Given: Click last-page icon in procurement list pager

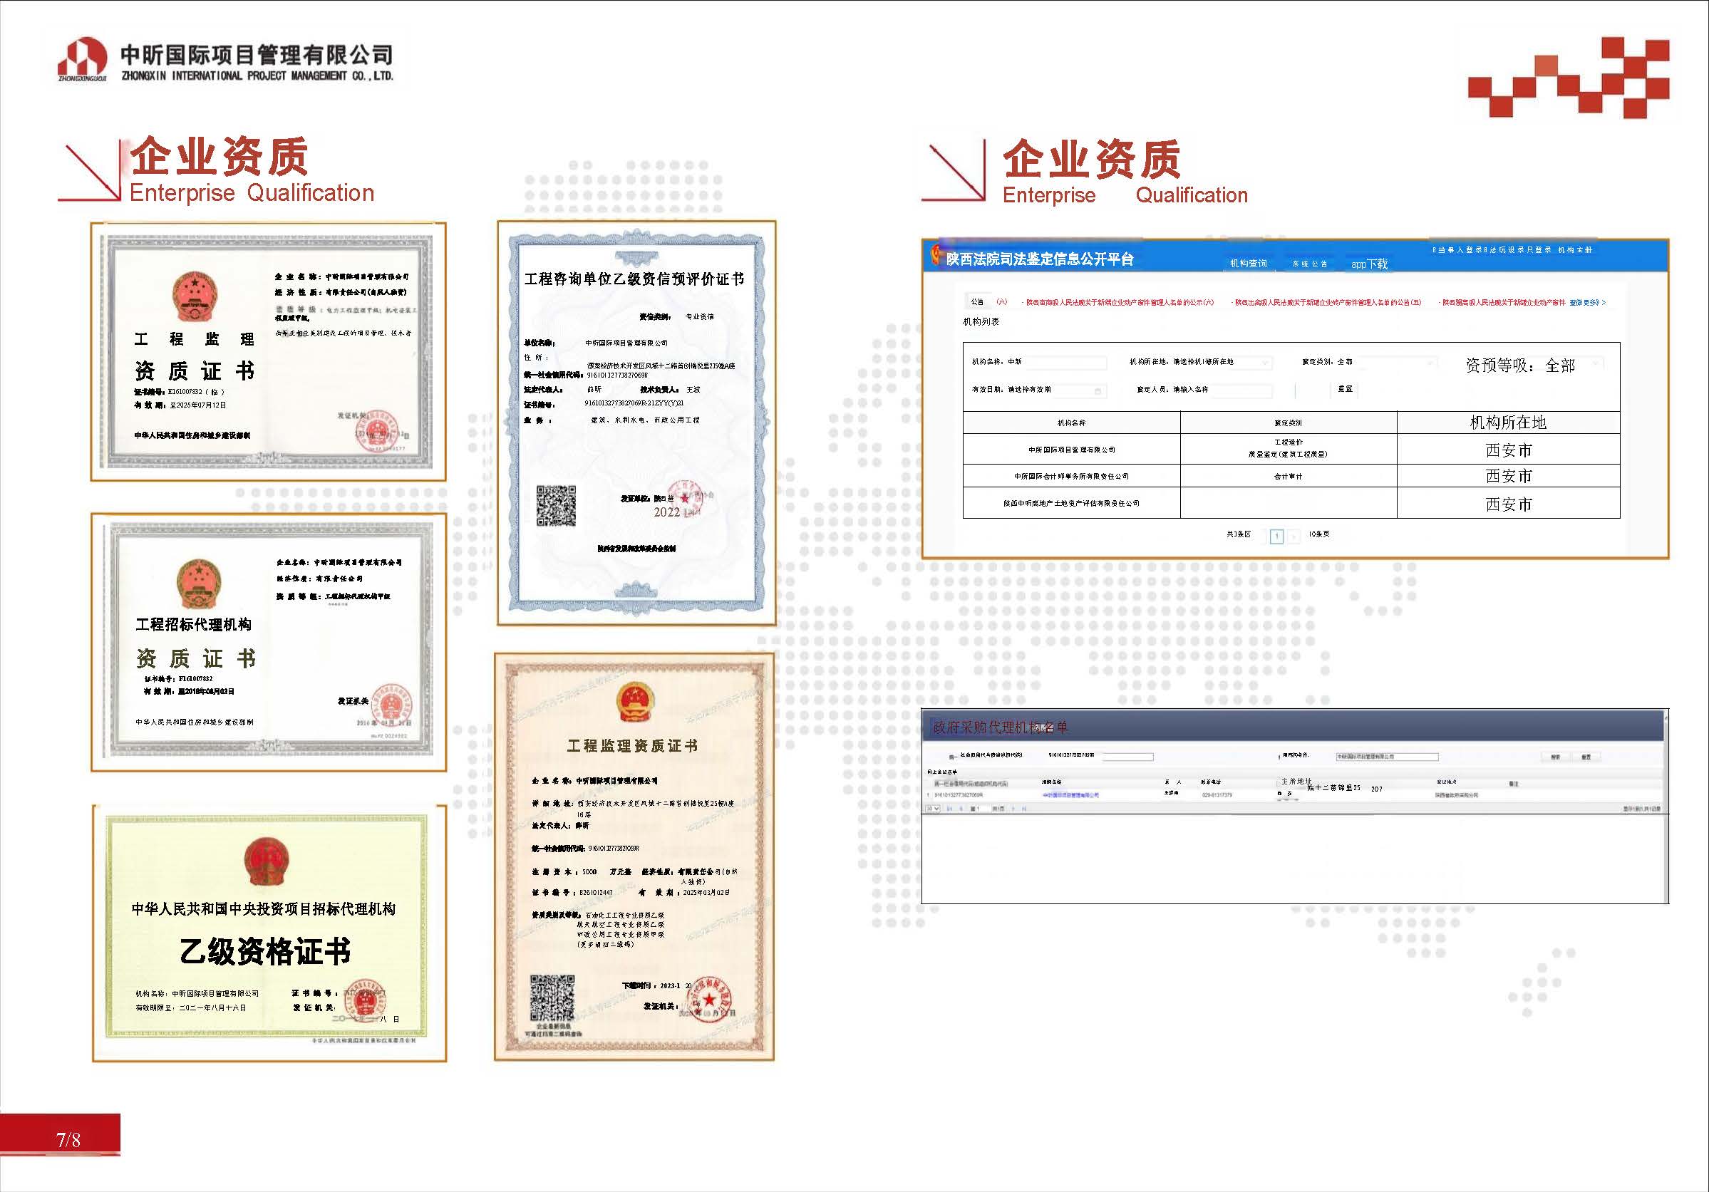Looking at the screenshot, I should click(x=1024, y=809).
